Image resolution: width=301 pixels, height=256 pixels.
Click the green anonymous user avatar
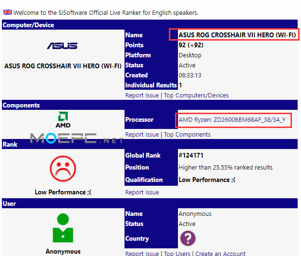tap(63, 228)
